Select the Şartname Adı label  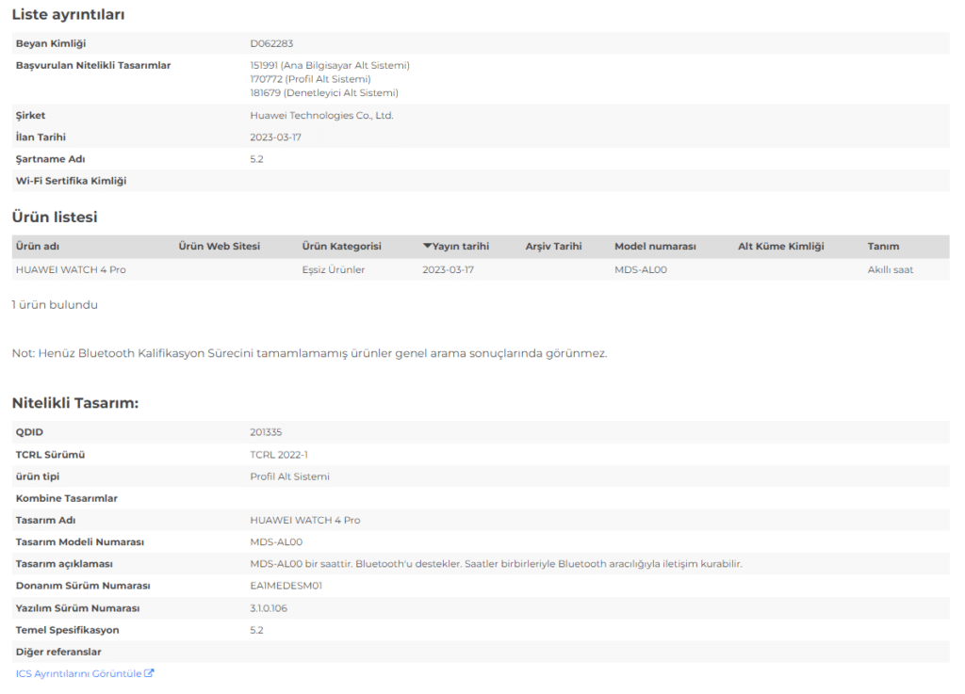pos(51,159)
